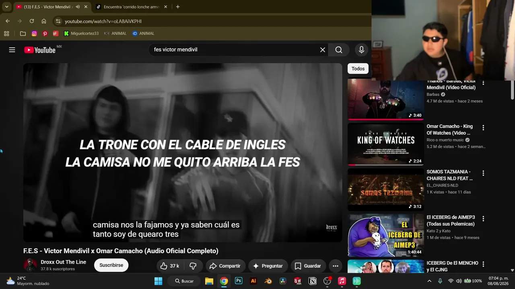Open the Thanos - Barbas video thumbnail
The height and width of the screenshot is (289, 515).
tap(386, 99)
